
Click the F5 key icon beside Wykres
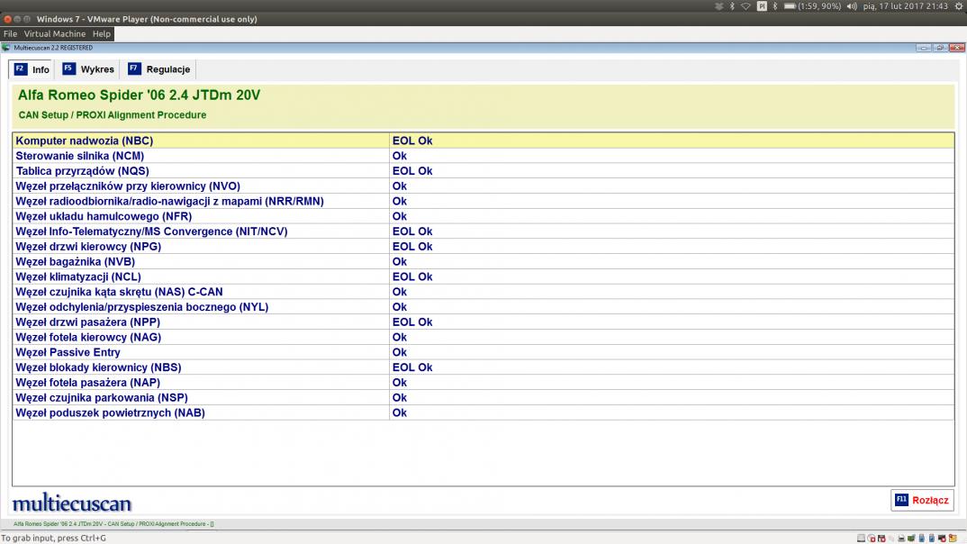click(x=68, y=68)
